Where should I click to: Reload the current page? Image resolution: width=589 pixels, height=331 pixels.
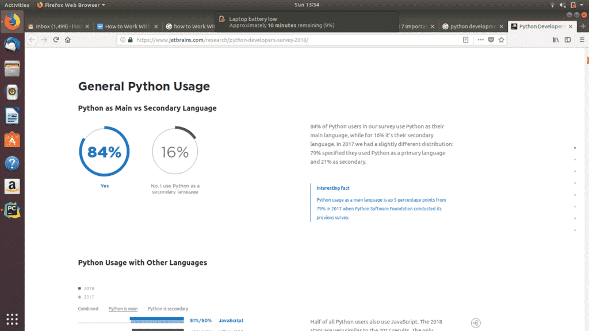coord(56,40)
